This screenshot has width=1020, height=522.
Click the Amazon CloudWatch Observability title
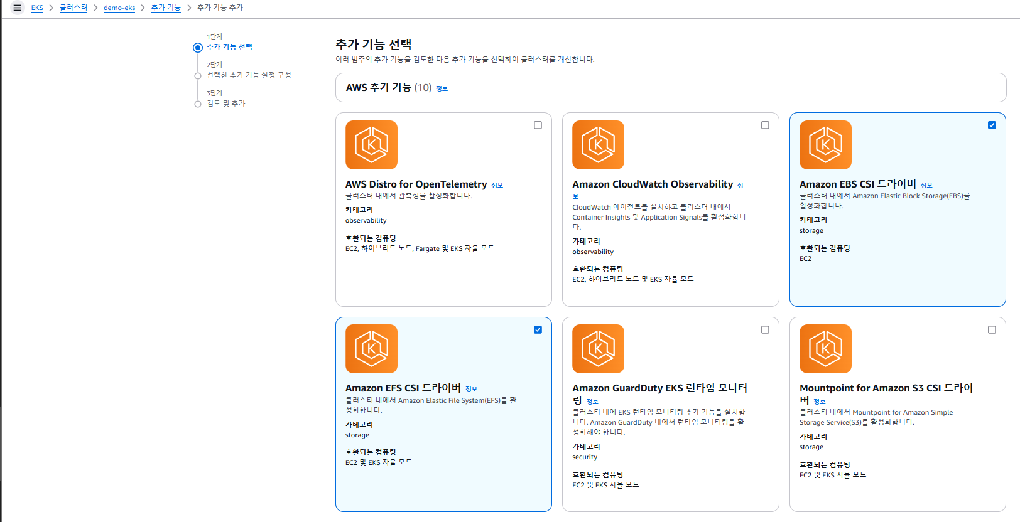[x=653, y=184]
